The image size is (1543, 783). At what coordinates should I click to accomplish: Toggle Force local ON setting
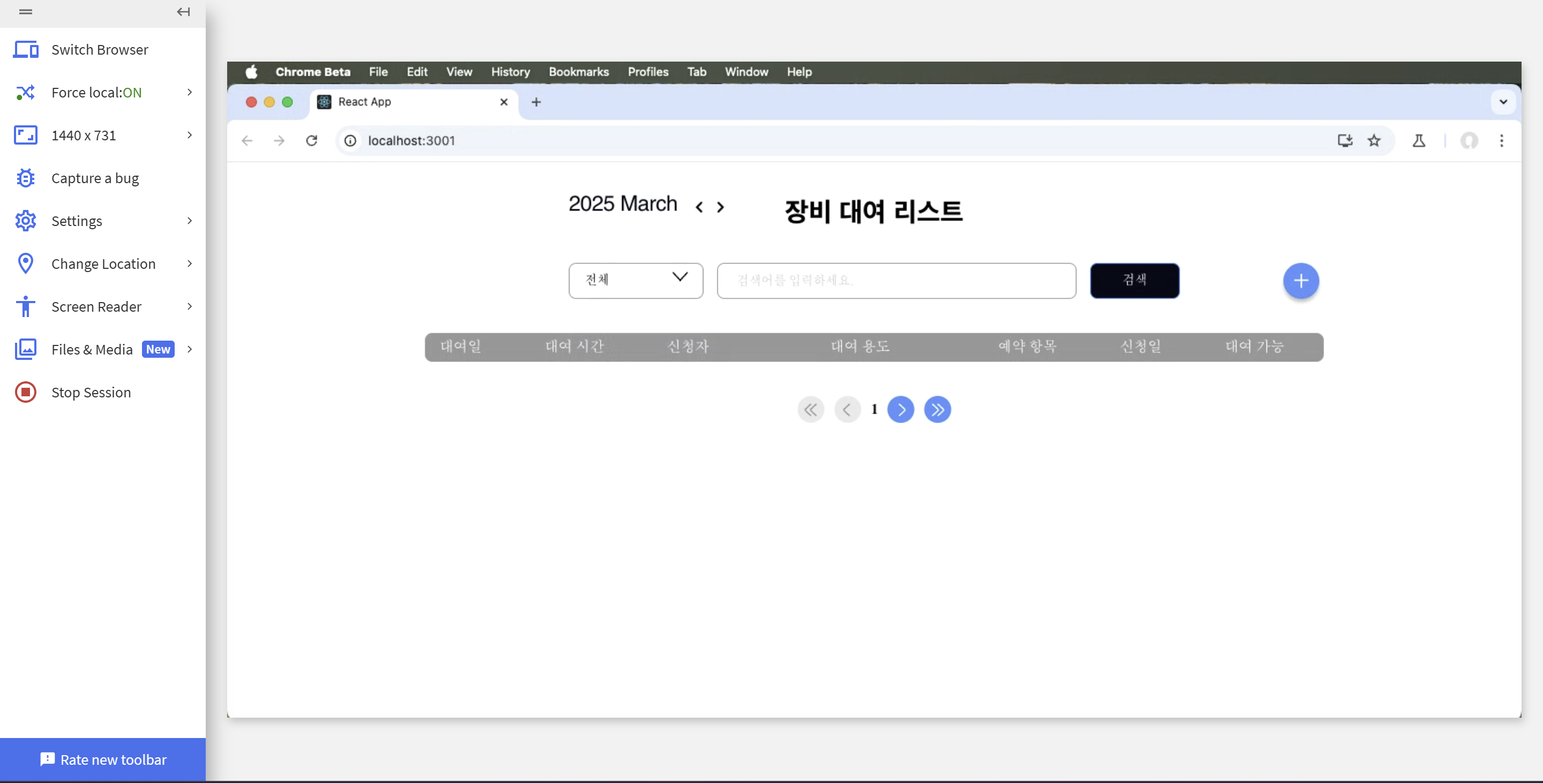[x=96, y=92]
